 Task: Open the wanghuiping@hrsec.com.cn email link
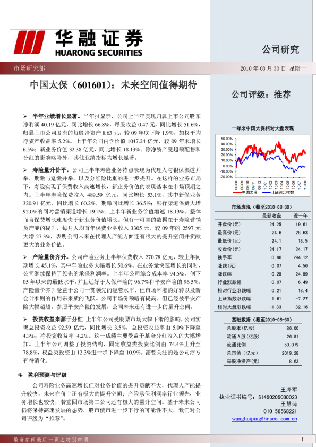click(264, 419)
